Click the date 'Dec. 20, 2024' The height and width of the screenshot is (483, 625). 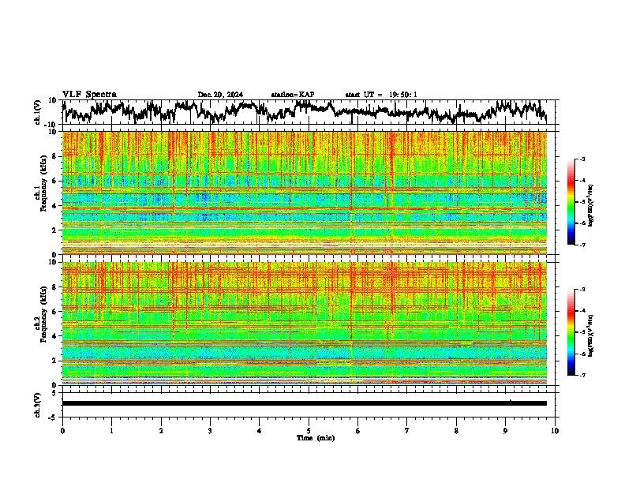(220, 95)
